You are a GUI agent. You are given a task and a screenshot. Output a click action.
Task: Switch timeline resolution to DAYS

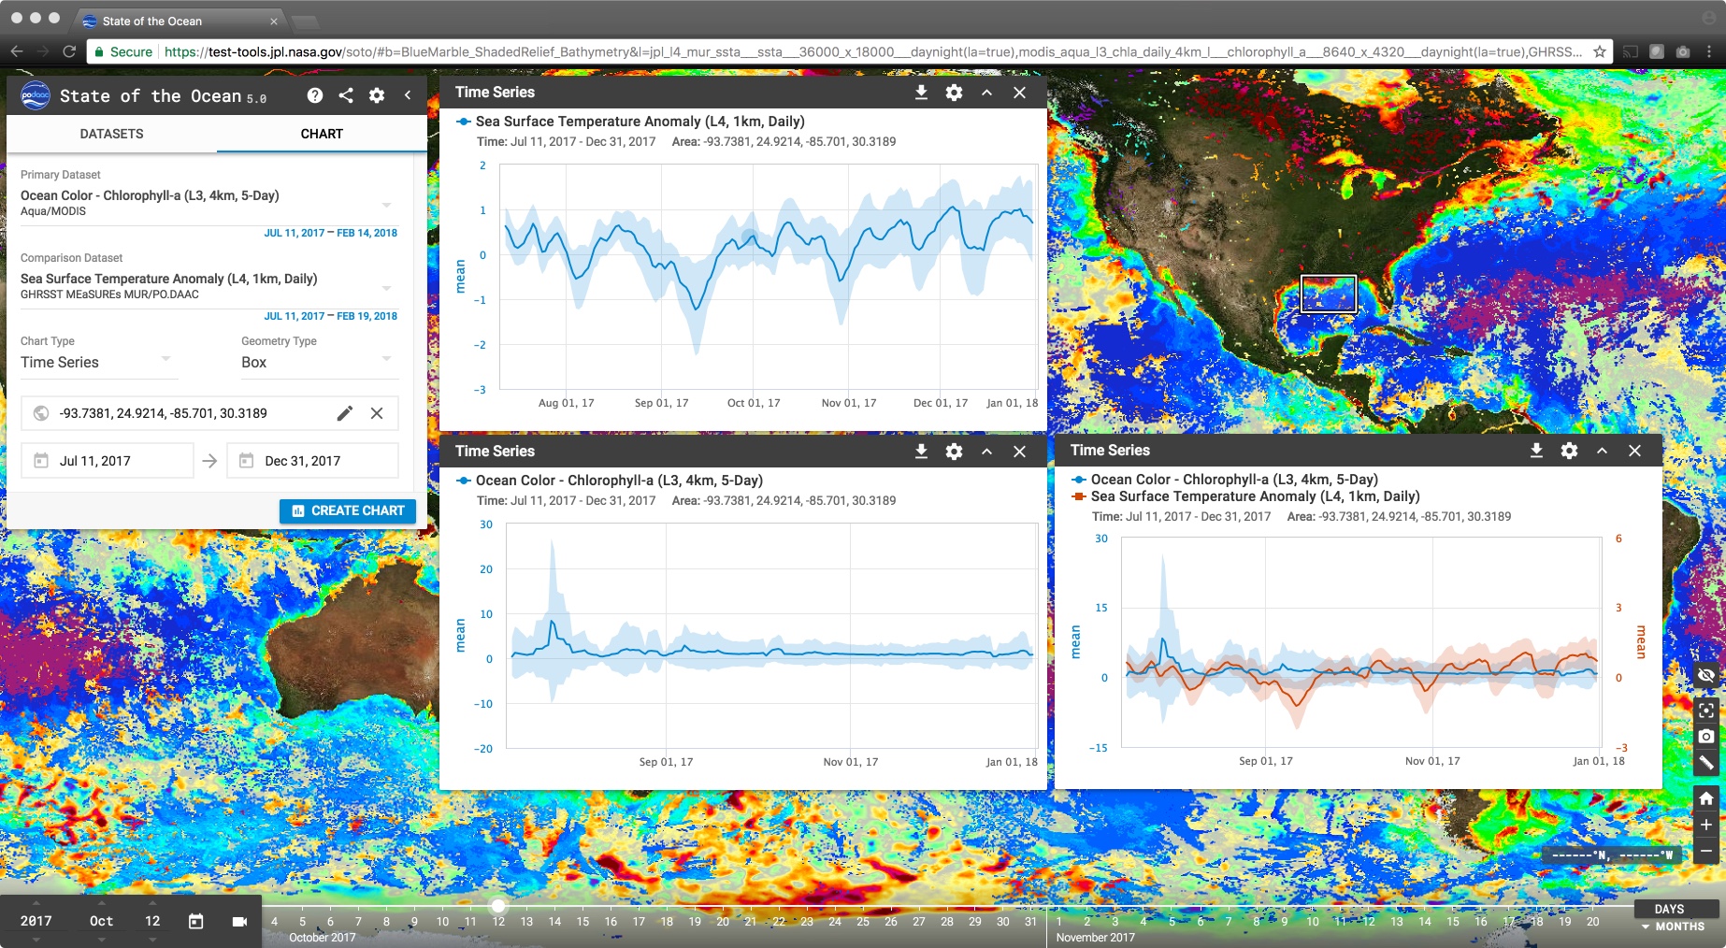[x=1669, y=909]
